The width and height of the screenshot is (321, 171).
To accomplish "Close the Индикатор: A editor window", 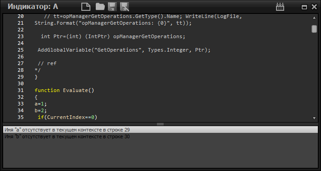I will 314,7.
